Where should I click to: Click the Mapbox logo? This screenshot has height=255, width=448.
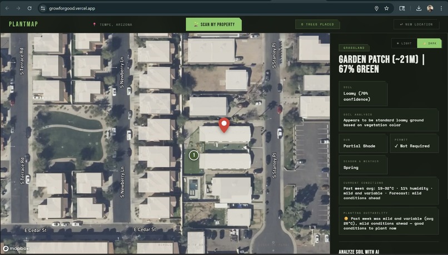[x=16, y=248]
